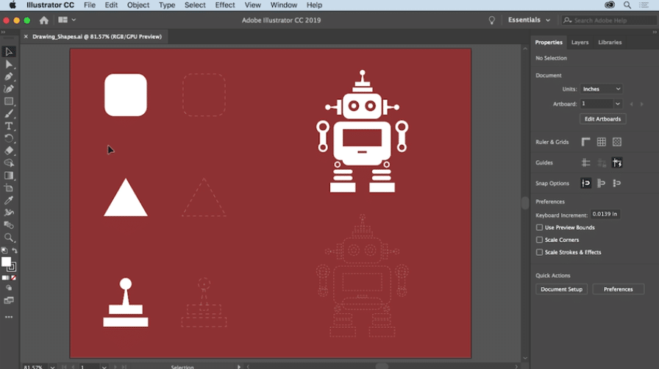Open the Effect menu
Viewport: 659px width, 369px height.
pos(225,5)
